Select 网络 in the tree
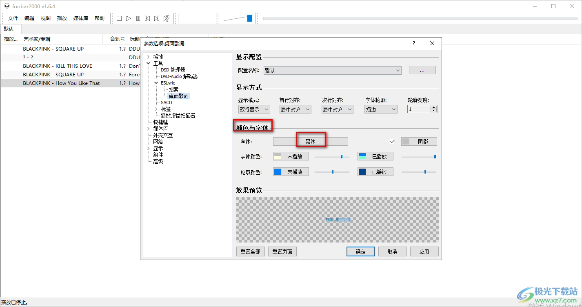The height and width of the screenshot is (307, 582). pyautogui.click(x=158, y=142)
